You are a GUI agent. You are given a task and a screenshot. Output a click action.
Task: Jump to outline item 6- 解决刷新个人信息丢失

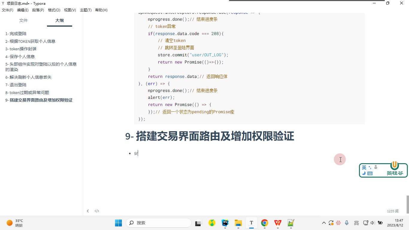point(28,77)
